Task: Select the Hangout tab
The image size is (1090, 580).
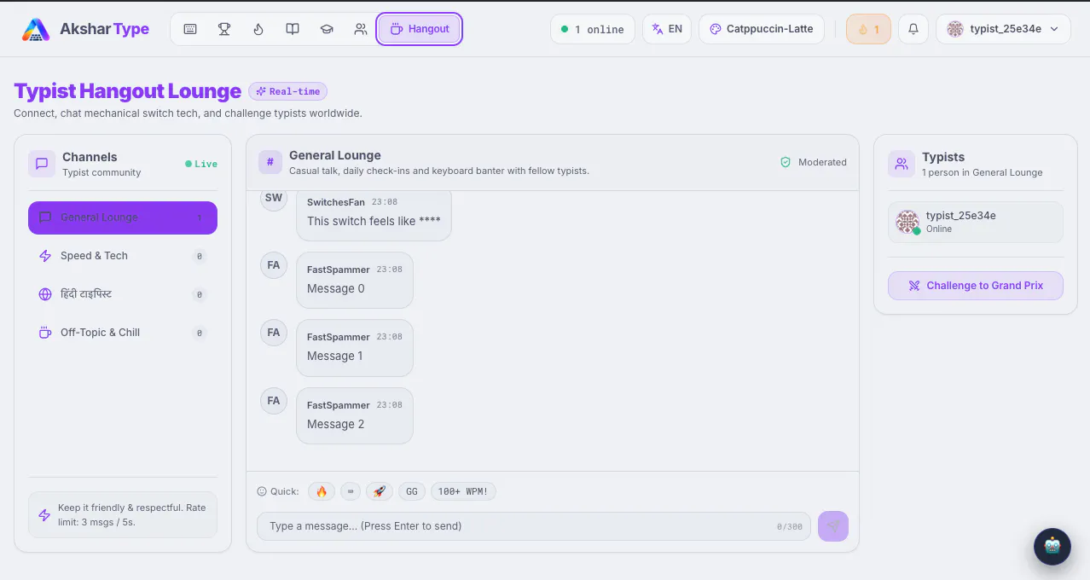Action: [420, 29]
